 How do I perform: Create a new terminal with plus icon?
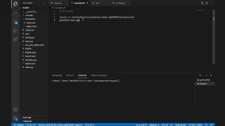click(200, 75)
